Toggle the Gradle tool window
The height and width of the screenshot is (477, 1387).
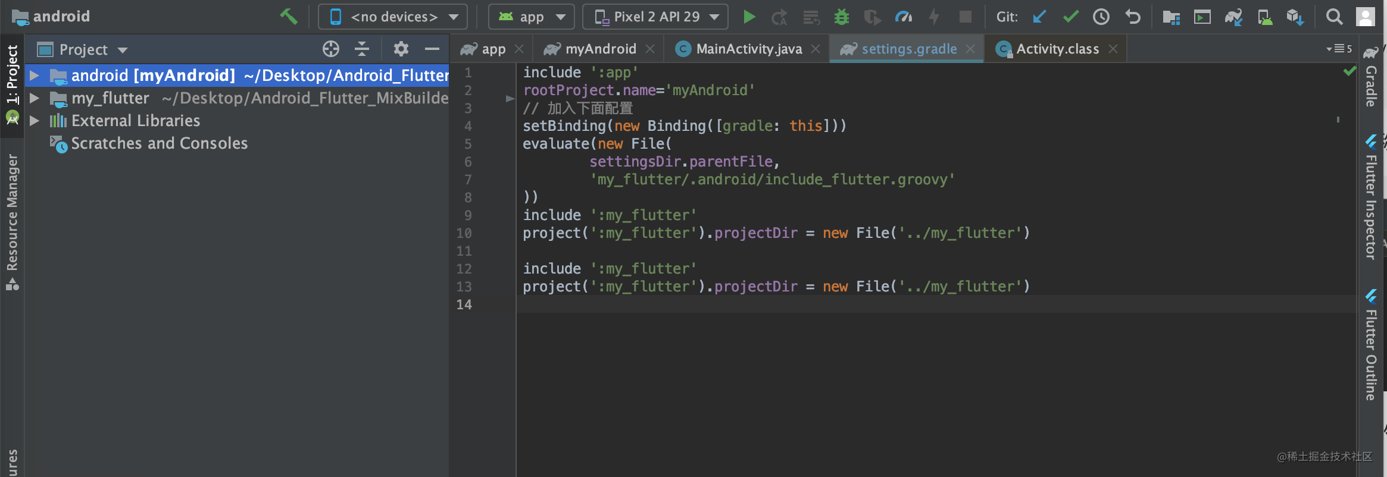point(1371,77)
